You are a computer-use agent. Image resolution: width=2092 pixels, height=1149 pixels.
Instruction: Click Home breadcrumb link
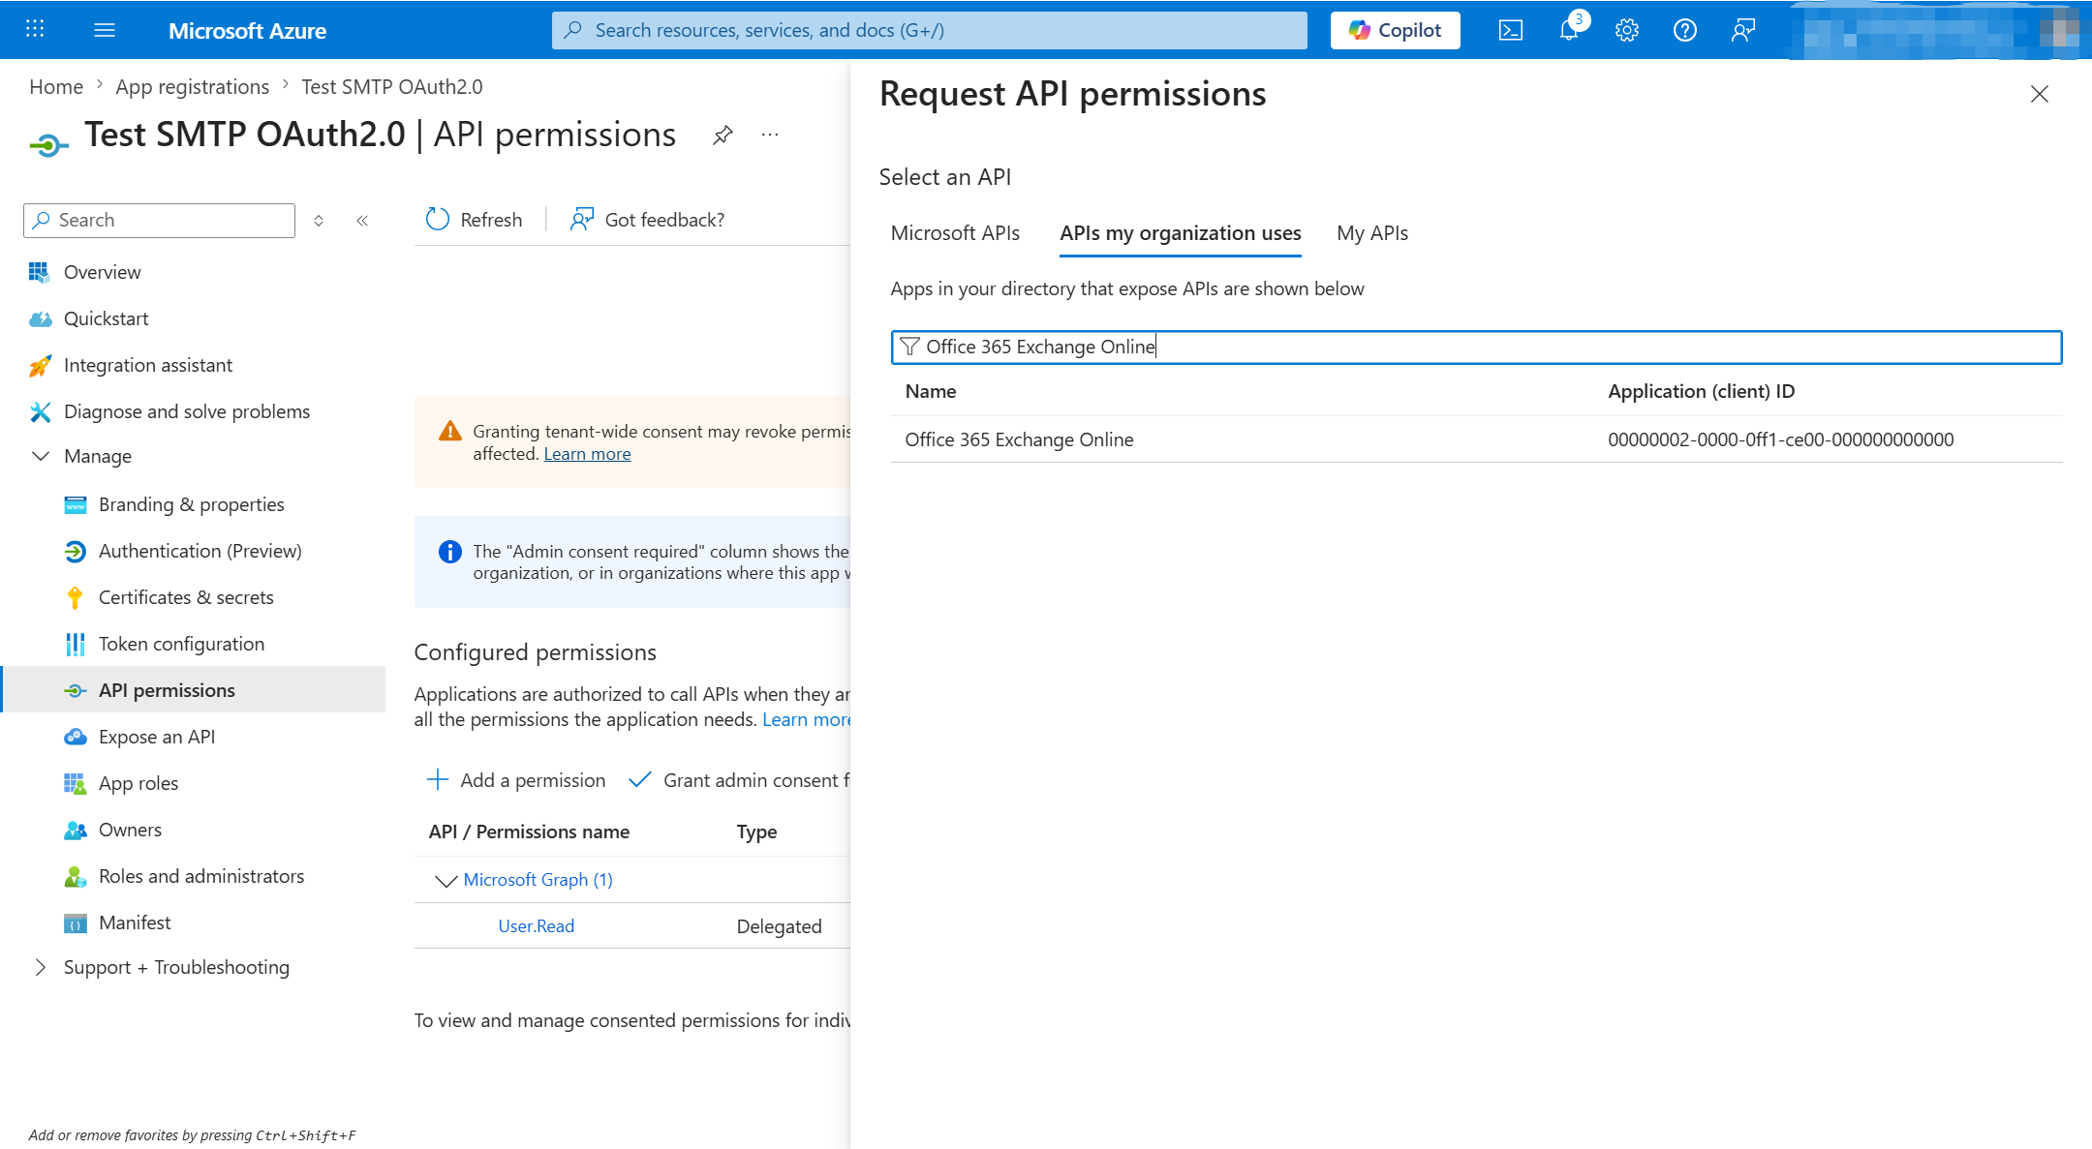pyautogui.click(x=56, y=87)
